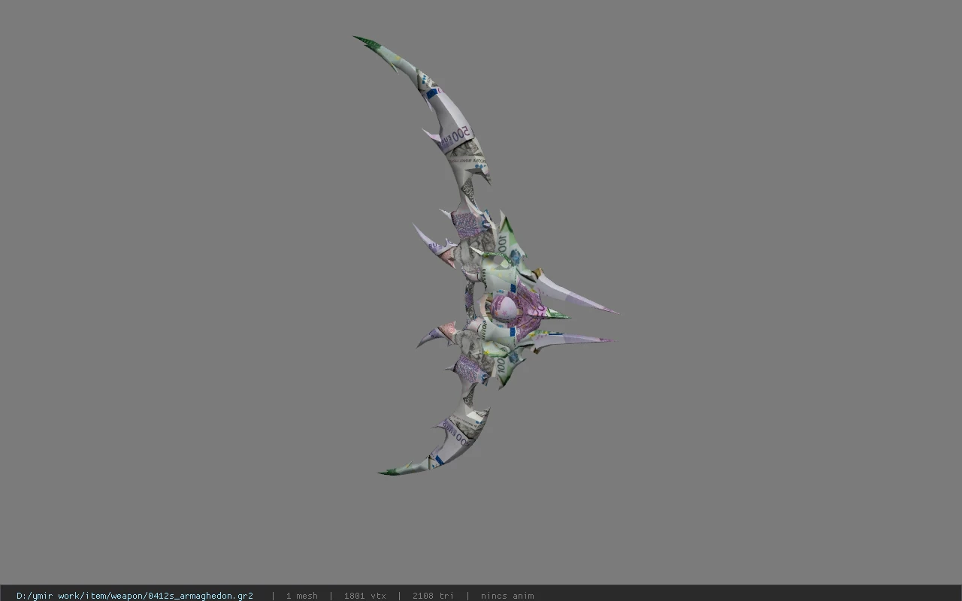Click empty gray viewport left of the weapon
Screen dimensions: 962x601
coord(188,300)
